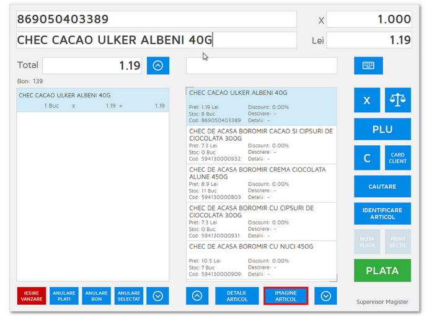Click the down arrow below the receipt list
Image resolution: width=429 pixels, height=322 pixels.
pyautogui.click(x=157, y=296)
